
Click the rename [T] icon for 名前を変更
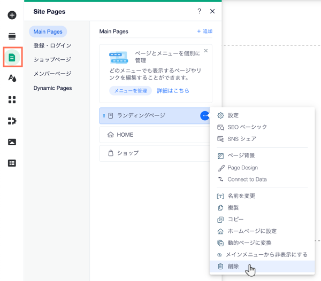(220, 197)
